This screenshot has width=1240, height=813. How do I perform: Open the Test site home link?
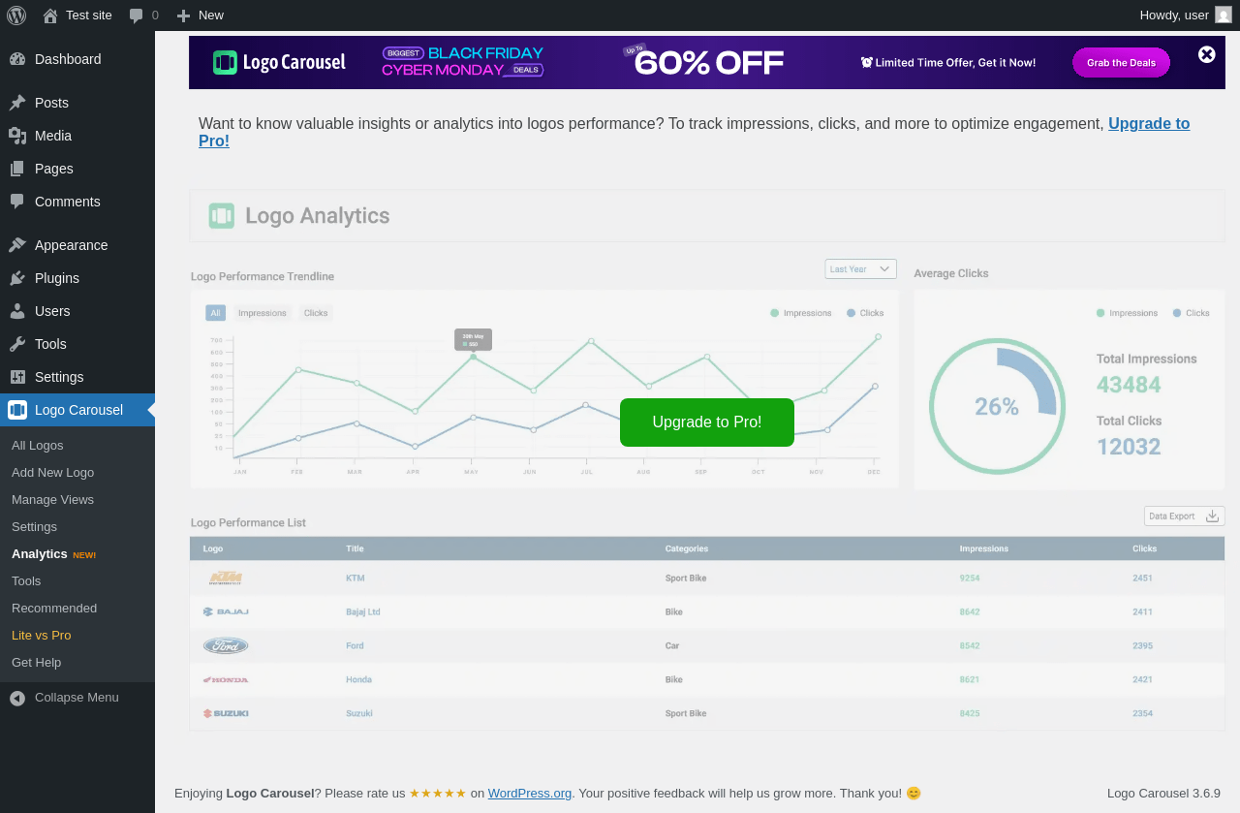pos(77,15)
